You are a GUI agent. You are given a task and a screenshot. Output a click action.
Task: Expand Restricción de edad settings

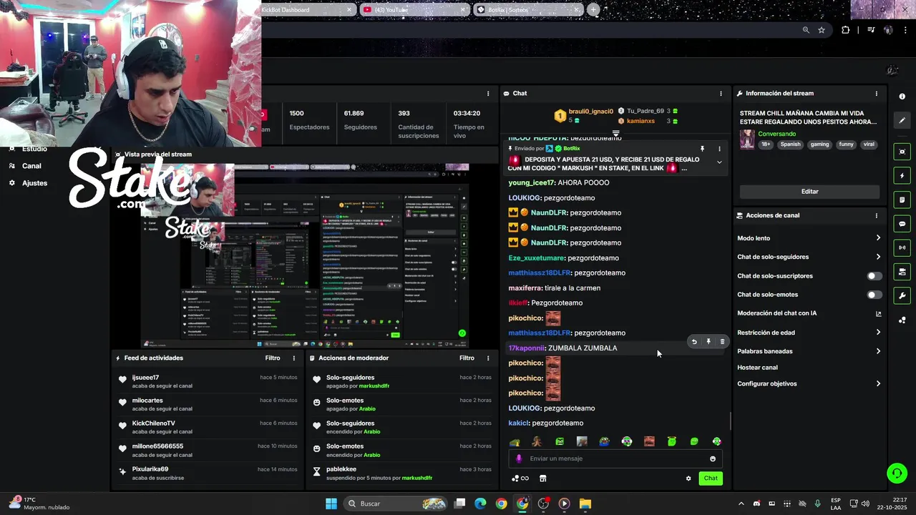[x=878, y=333]
